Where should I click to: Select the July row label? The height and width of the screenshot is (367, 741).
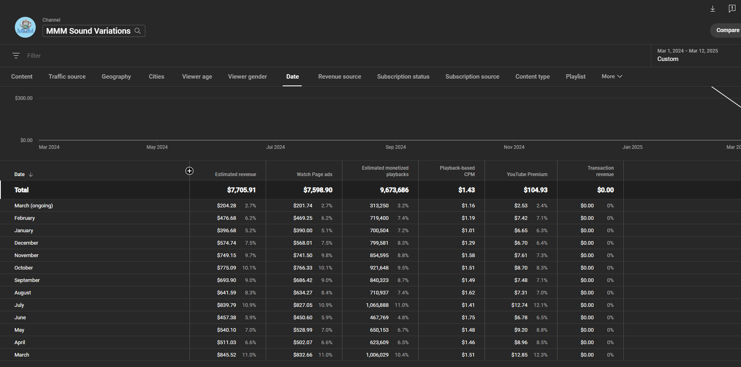[x=19, y=305]
